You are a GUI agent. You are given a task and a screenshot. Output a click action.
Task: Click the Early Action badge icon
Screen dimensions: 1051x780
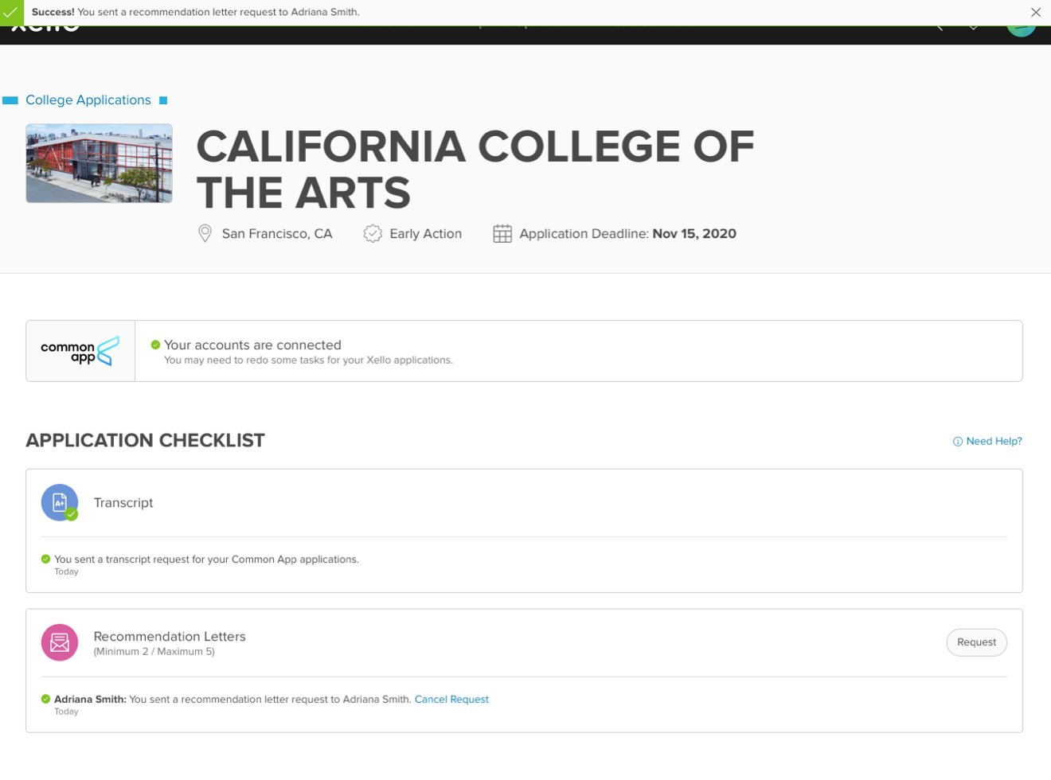373,233
